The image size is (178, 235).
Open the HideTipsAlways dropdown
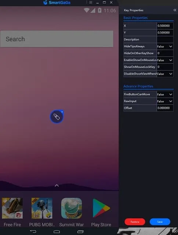pos(165,47)
